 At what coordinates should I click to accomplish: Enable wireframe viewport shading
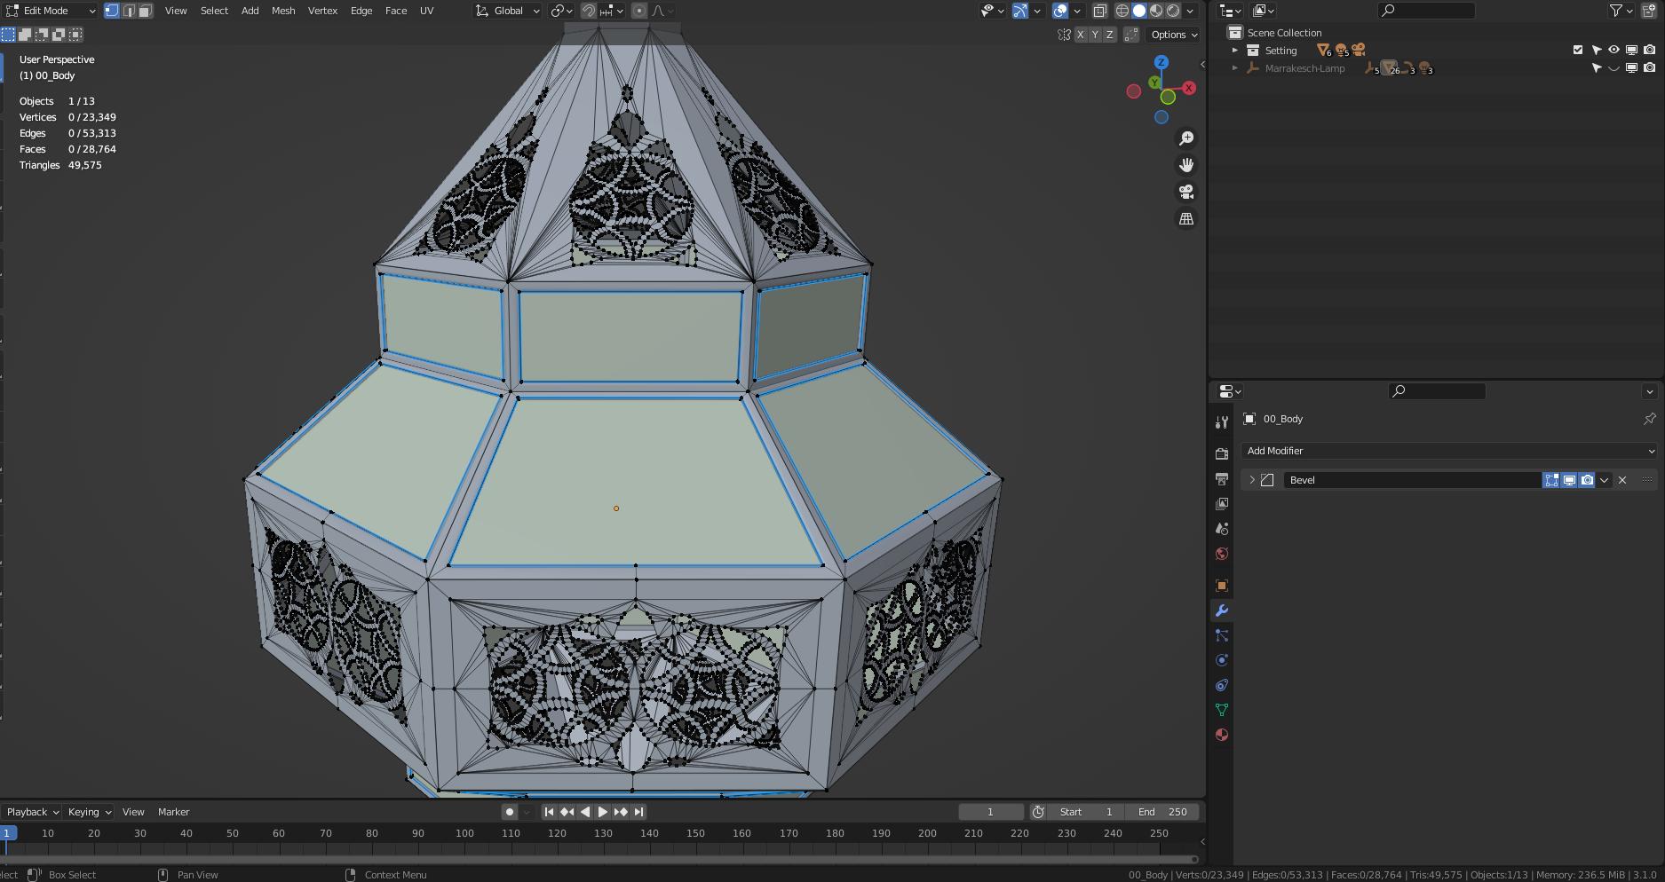(1122, 11)
